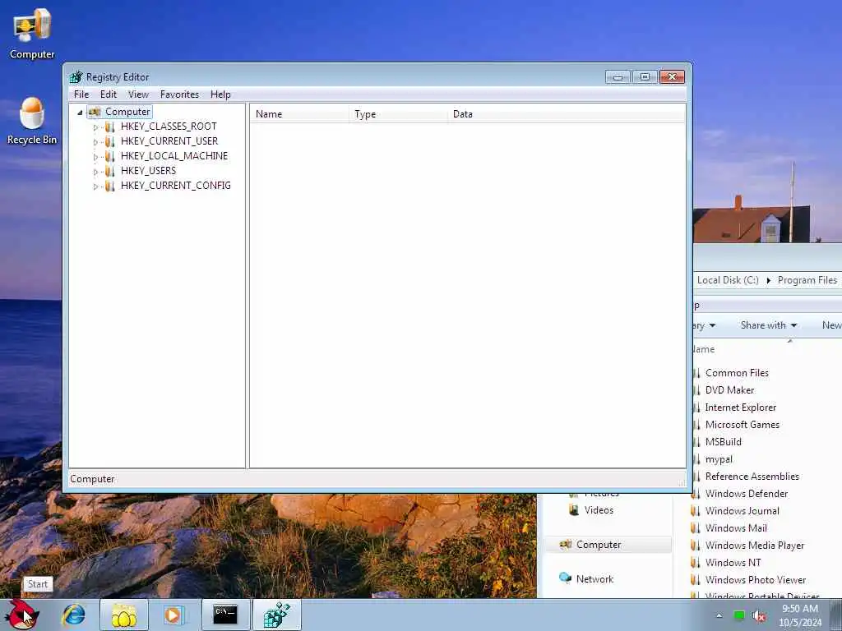Click Computer in Explorer navigation pane
Screen dimensions: 842x631
click(x=599, y=545)
